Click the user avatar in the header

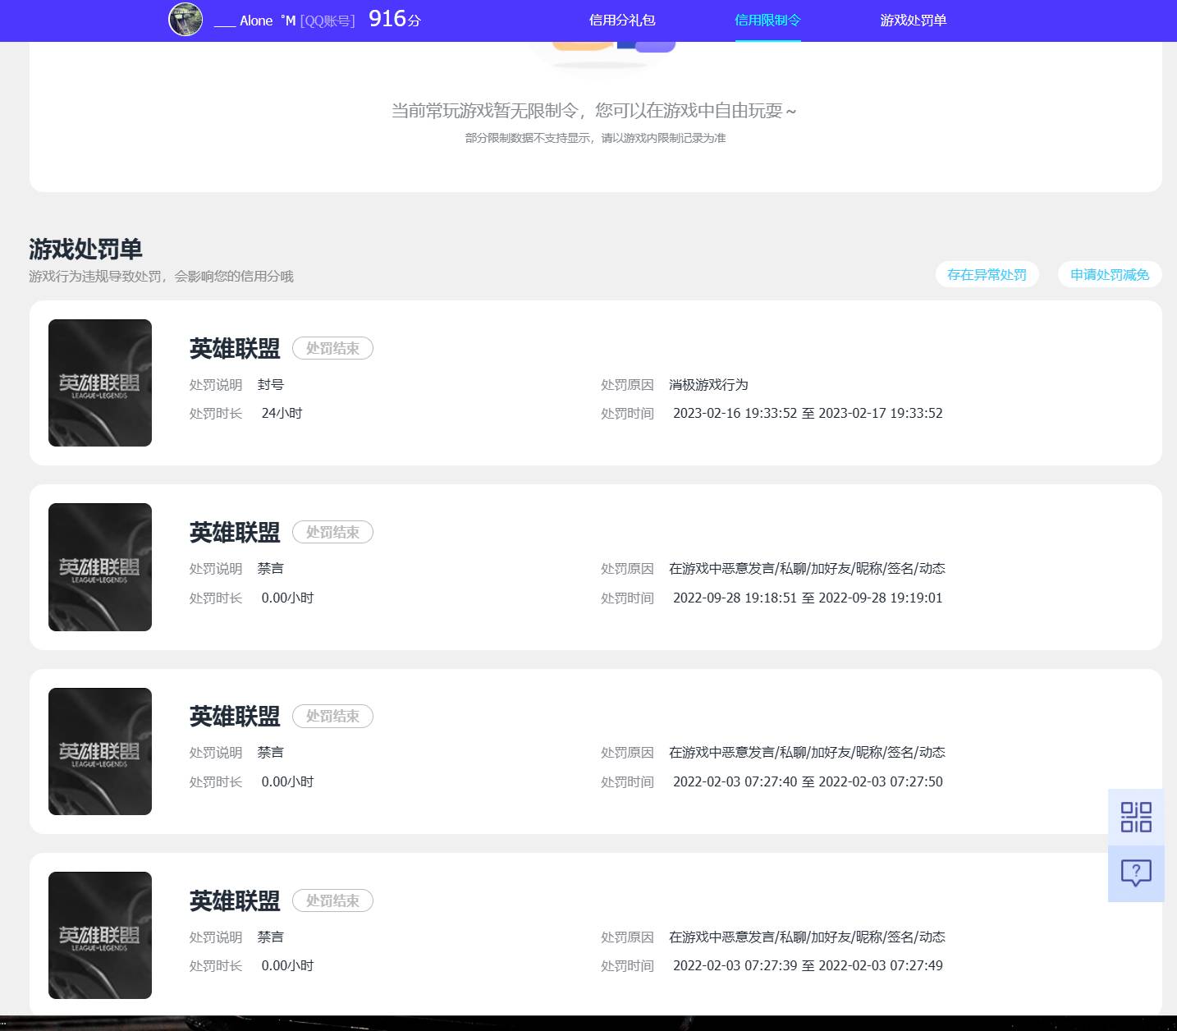coord(185,20)
